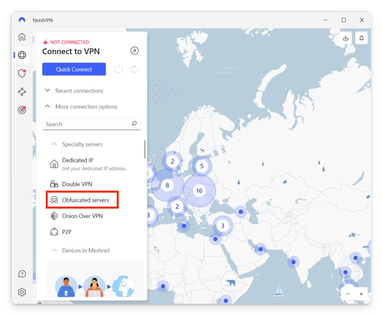The width and height of the screenshot is (382, 315).
Task: Click the map cluster labeled 3 near Turkey
Action: pos(223,226)
